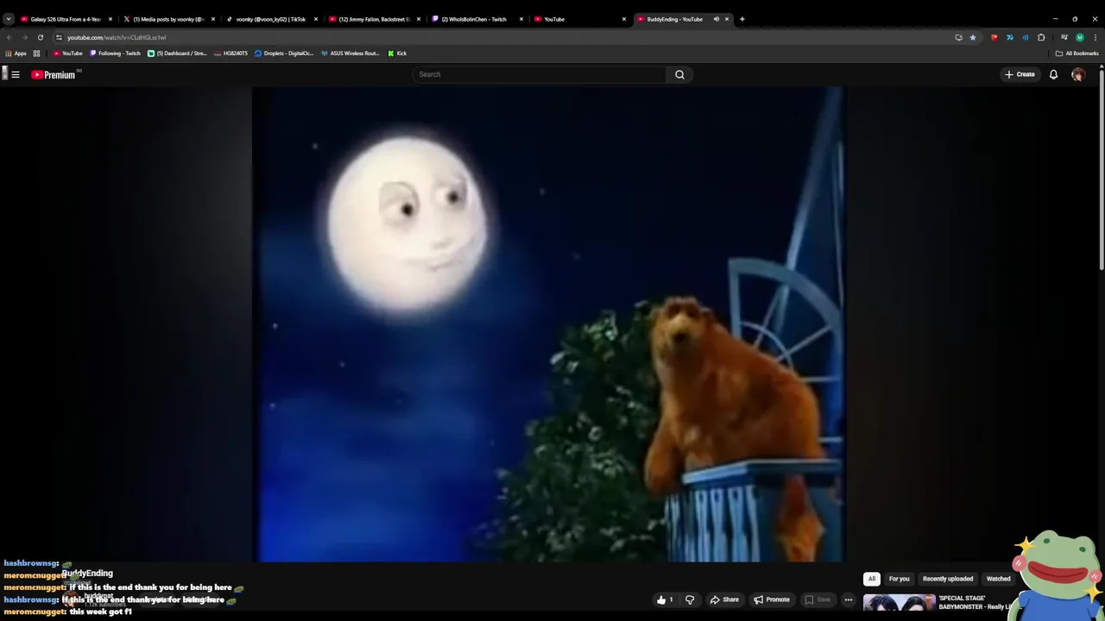
Task: Open a new browser tab
Action: pos(742,19)
